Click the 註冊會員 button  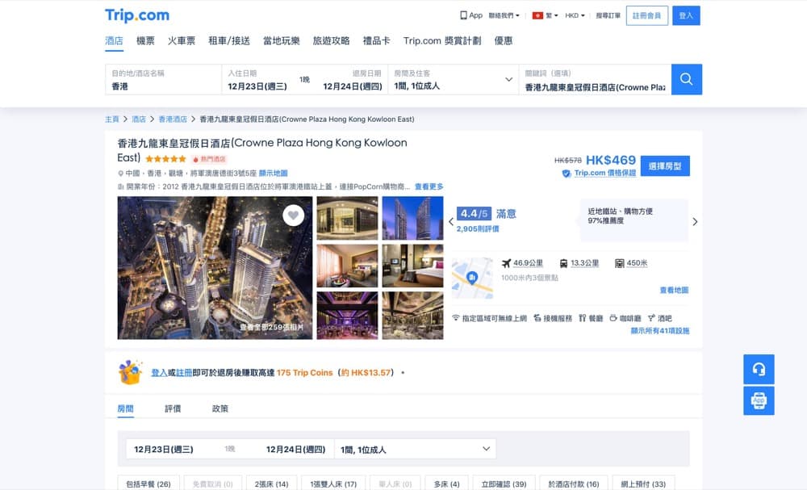pyautogui.click(x=647, y=15)
